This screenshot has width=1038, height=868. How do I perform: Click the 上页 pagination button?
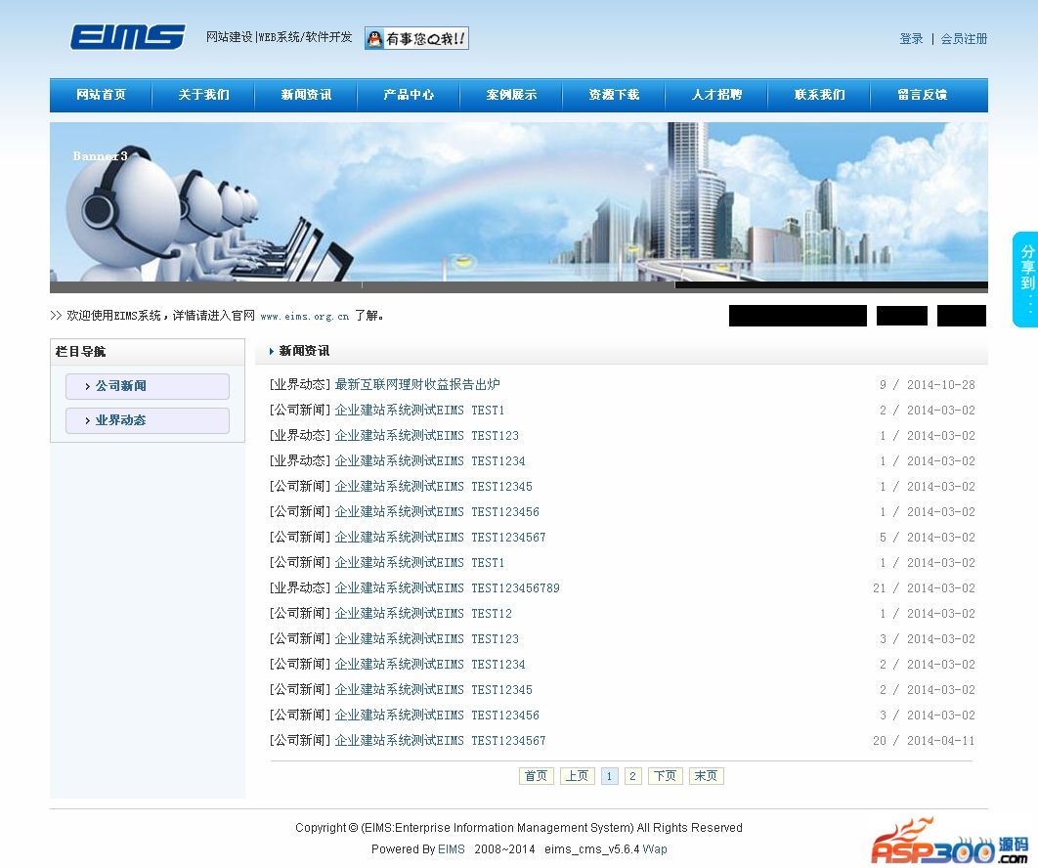click(577, 776)
